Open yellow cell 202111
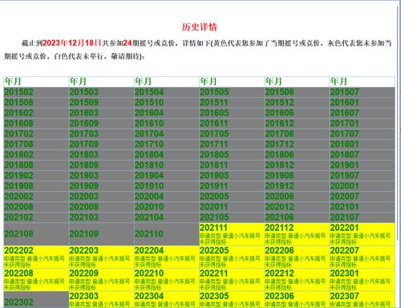The height and width of the screenshot is (308, 401). [x=232, y=234]
